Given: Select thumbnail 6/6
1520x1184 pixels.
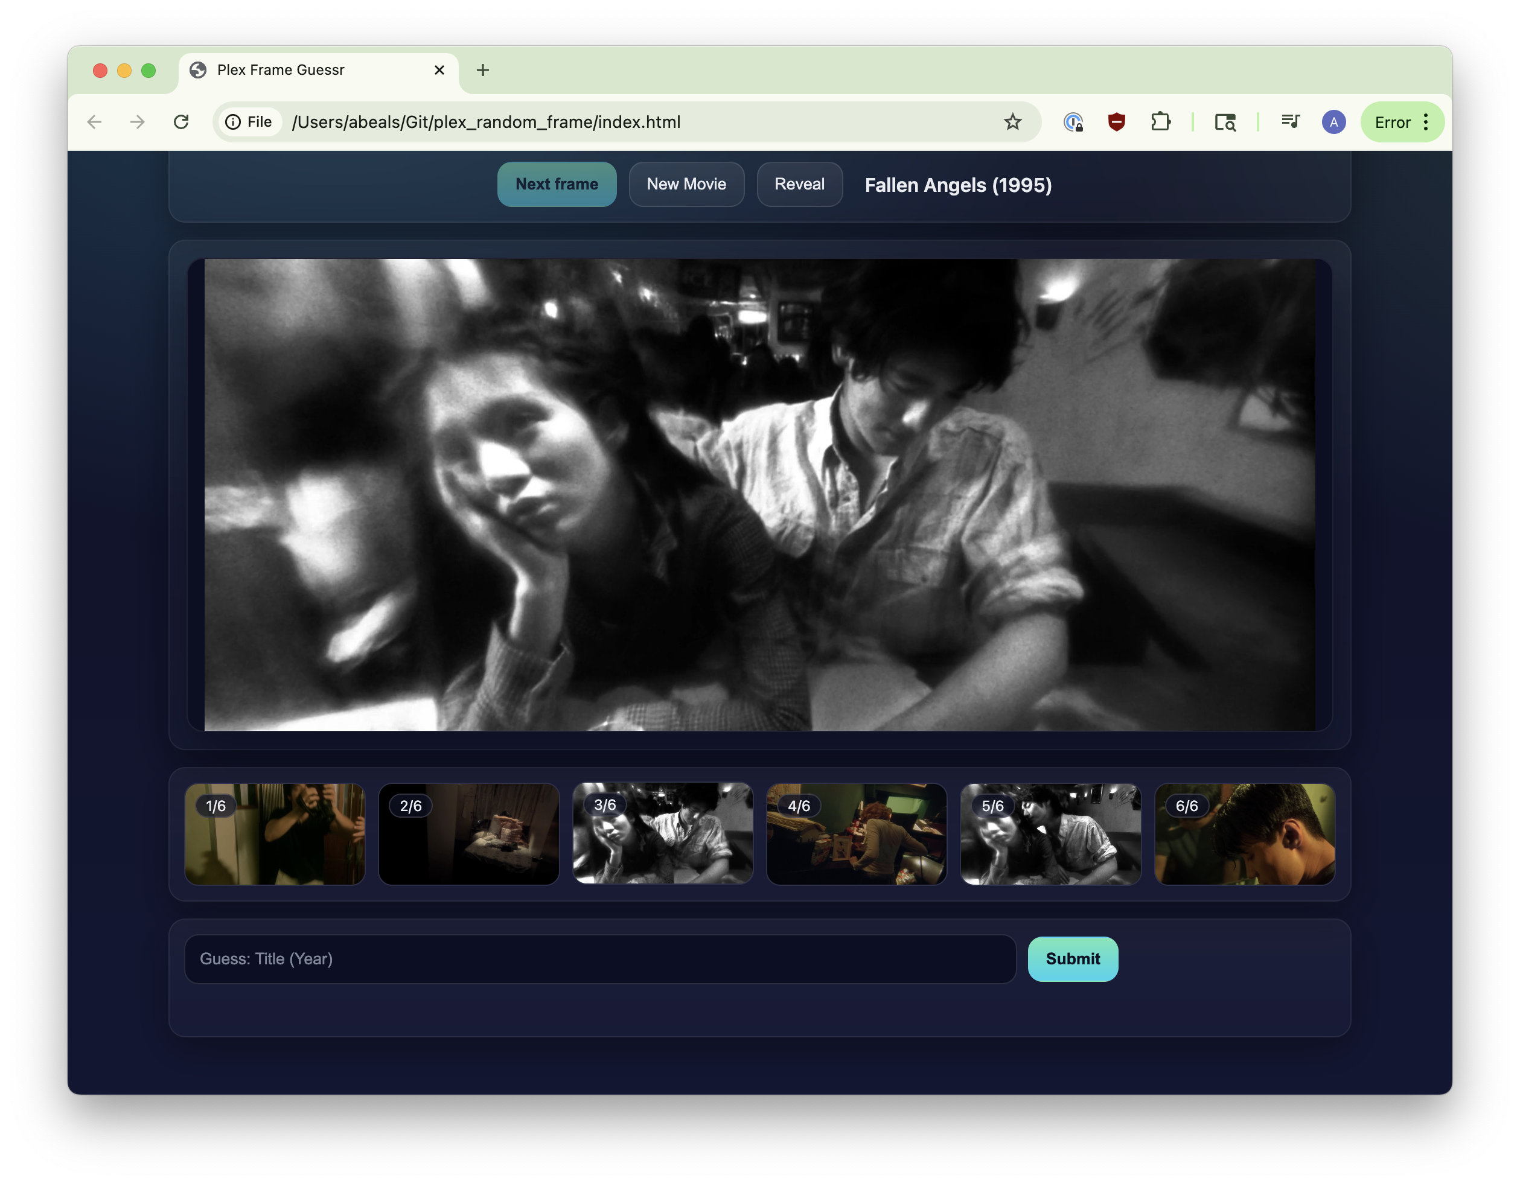Looking at the screenshot, I should coord(1244,833).
